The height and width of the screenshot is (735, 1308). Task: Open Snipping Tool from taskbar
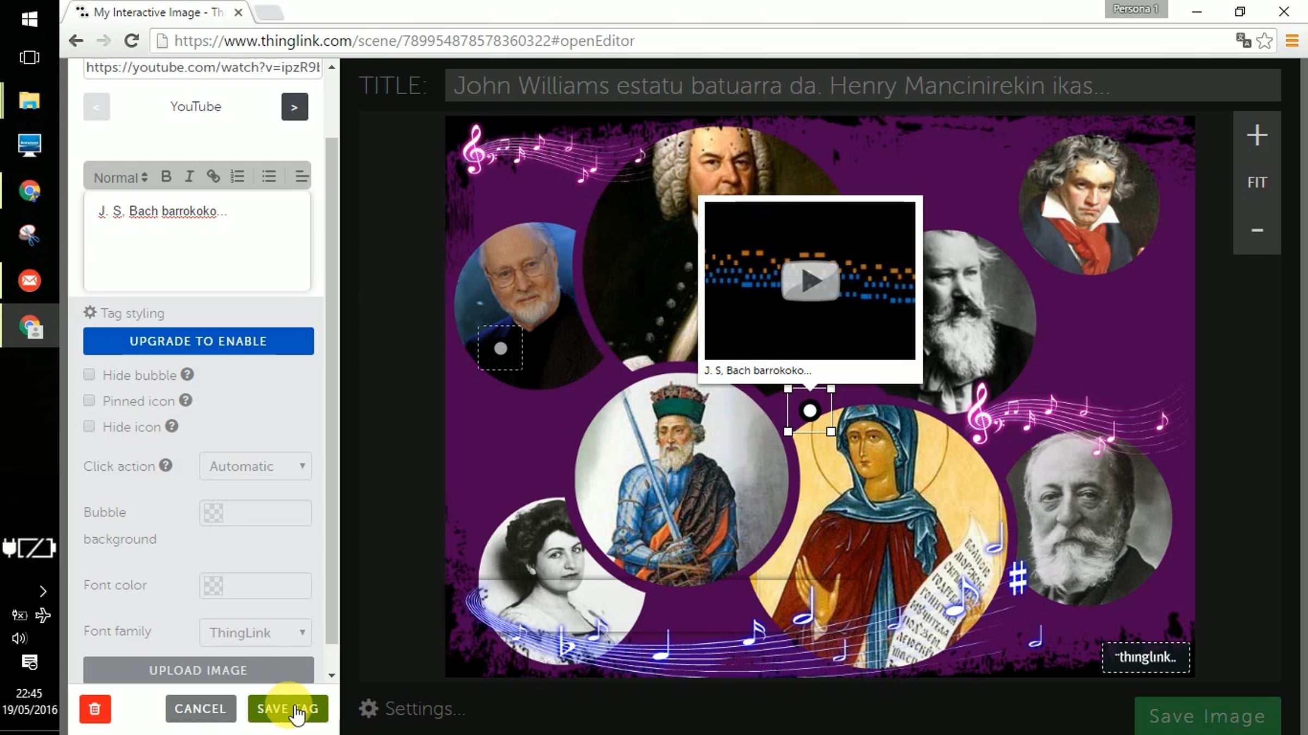coord(29,235)
